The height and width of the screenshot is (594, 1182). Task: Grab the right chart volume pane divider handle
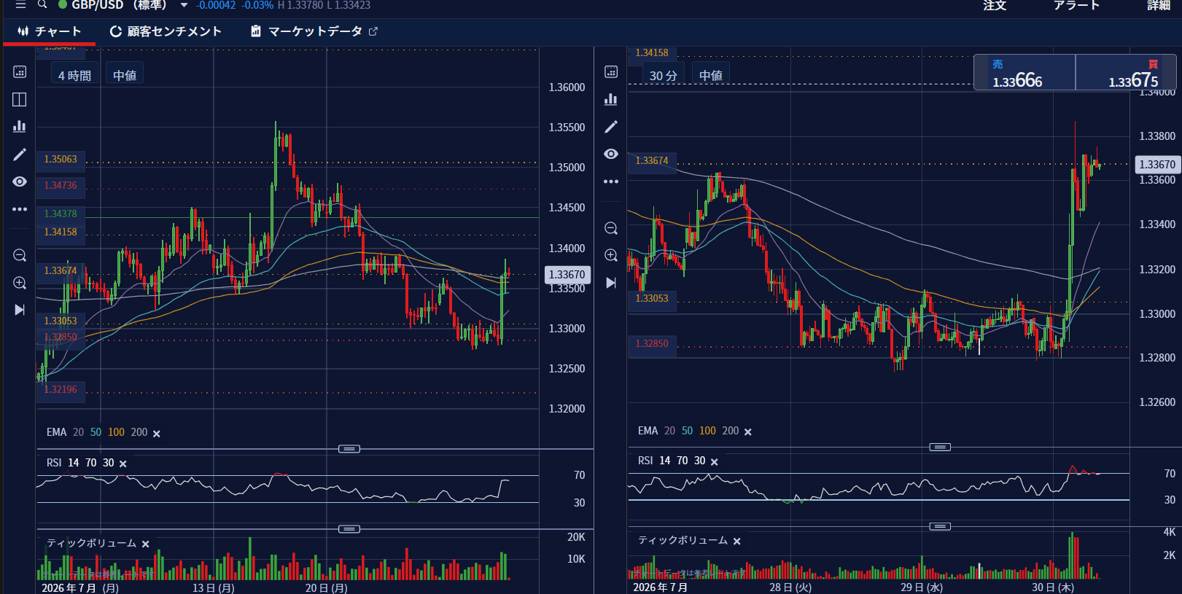tap(940, 526)
